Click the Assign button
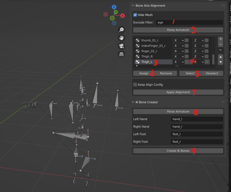Image resolution: width=231 pixels, height=192 pixels. [x=144, y=73]
